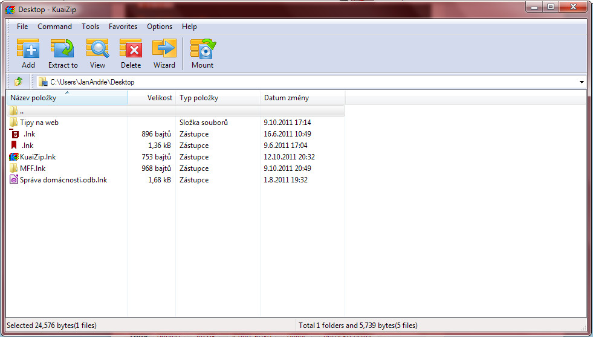Select the 'Správa domácnosti.odb.lnk' file name
The width and height of the screenshot is (593, 337).
63,180
